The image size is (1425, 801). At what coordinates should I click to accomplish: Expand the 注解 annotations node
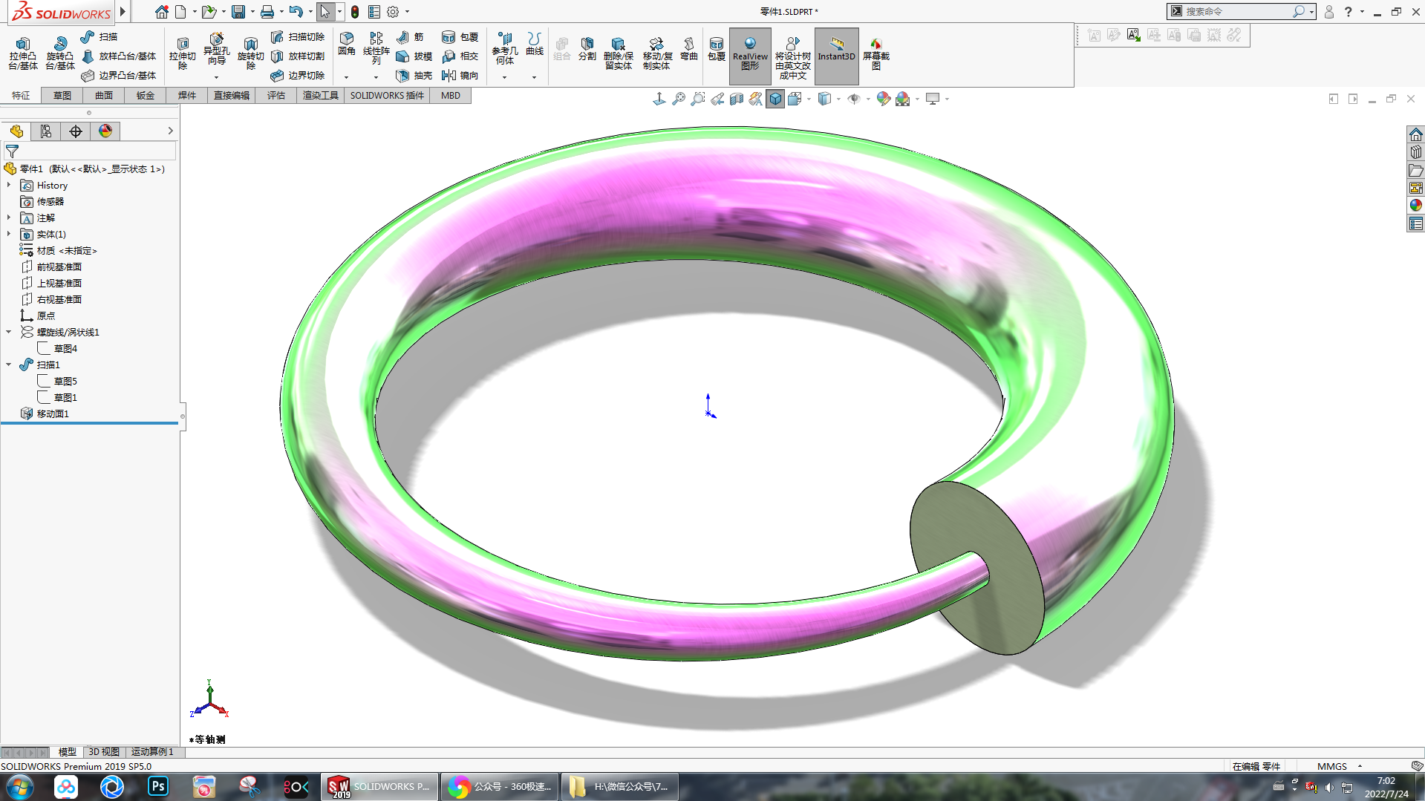click(9, 218)
